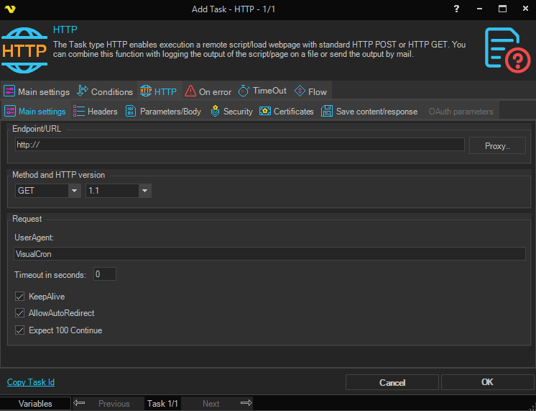Image resolution: width=536 pixels, height=411 pixels.
Task: Select the Parameters/Body sub-tab
Action: pyautogui.click(x=163, y=112)
